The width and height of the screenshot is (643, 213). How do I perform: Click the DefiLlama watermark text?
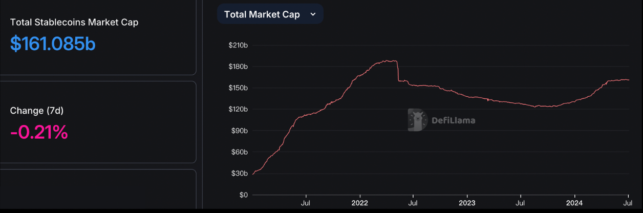tap(454, 121)
